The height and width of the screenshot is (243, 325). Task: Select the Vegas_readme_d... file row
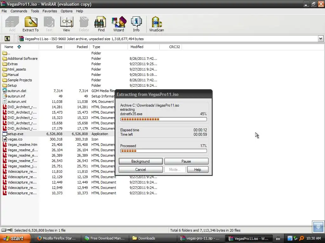point(20,150)
